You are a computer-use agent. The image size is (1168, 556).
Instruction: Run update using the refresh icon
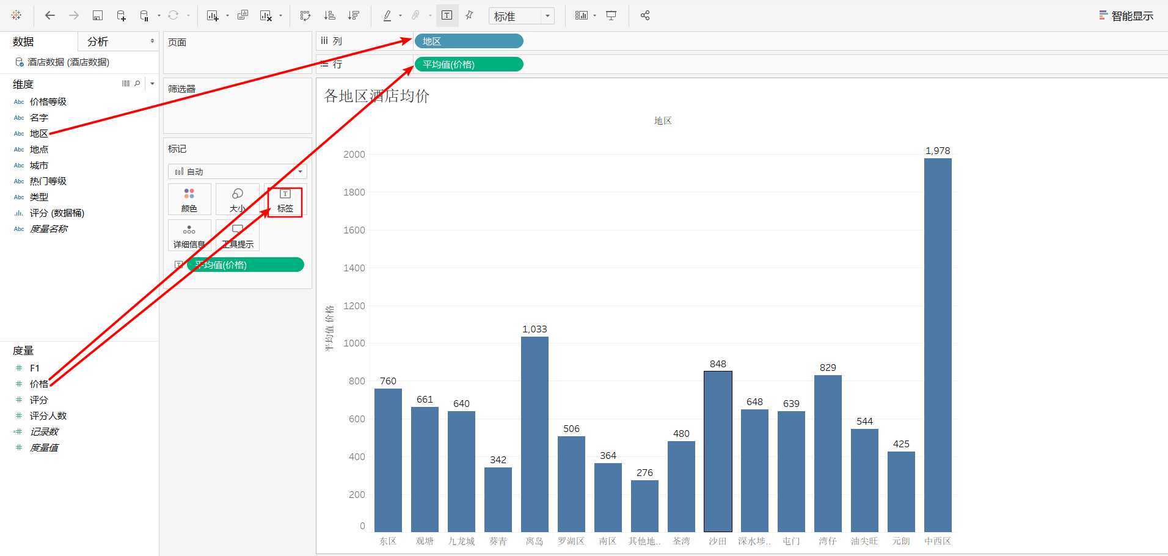point(173,15)
